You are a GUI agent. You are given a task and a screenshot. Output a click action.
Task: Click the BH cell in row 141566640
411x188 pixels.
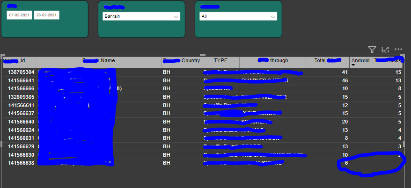(167, 122)
